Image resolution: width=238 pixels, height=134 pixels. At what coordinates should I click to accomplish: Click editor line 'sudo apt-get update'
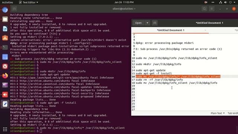point(150,70)
